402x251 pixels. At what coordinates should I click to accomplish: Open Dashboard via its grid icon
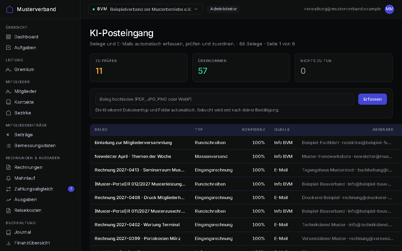(9, 37)
